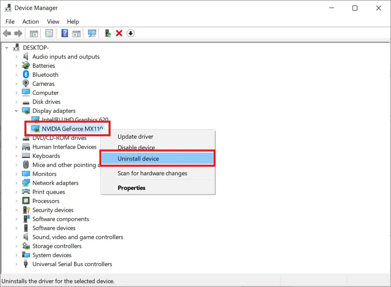Collapse the Display adapters chevron
The image size is (391, 287).
[16, 111]
